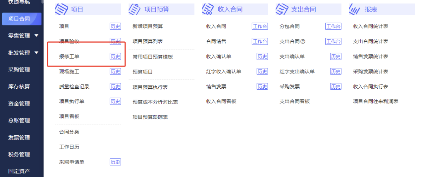Image resolution: width=424 pixels, height=177 pixels.
Task: Open 历史 for 支出确认单
Action: point(336,57)
